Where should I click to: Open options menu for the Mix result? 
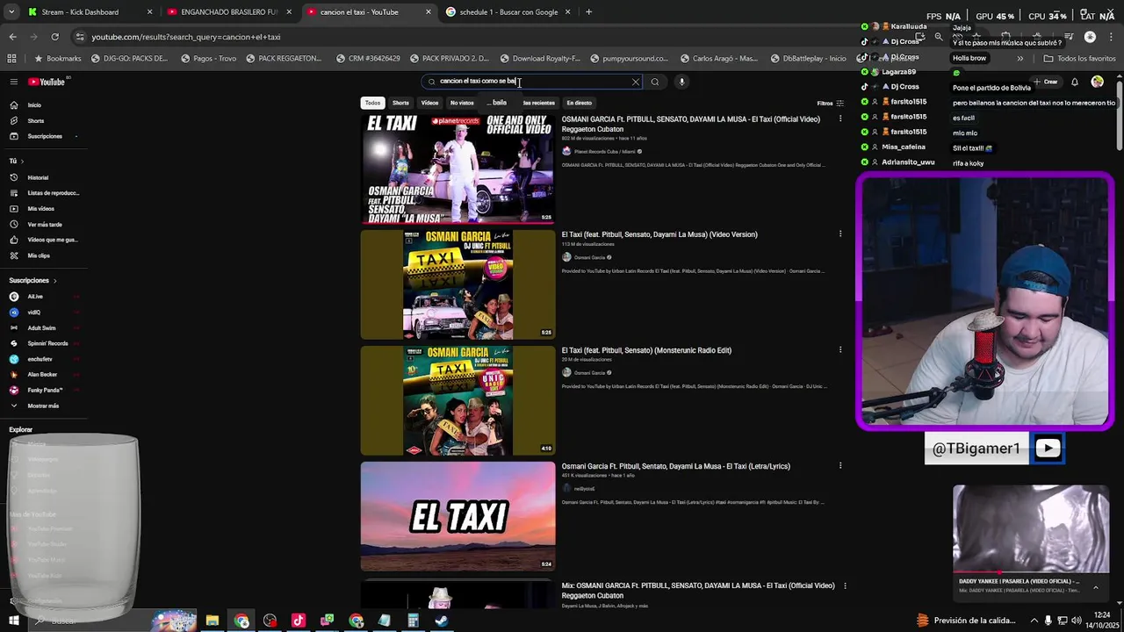click(845, 585)
